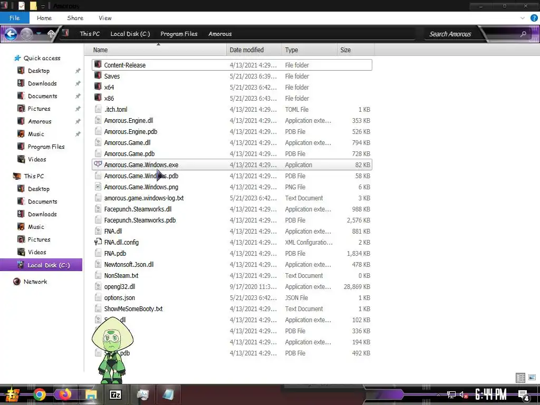Select This PC in navigation pane
Image resolution: width=540 pixels, height=405 pixels.
pos(33,176)
